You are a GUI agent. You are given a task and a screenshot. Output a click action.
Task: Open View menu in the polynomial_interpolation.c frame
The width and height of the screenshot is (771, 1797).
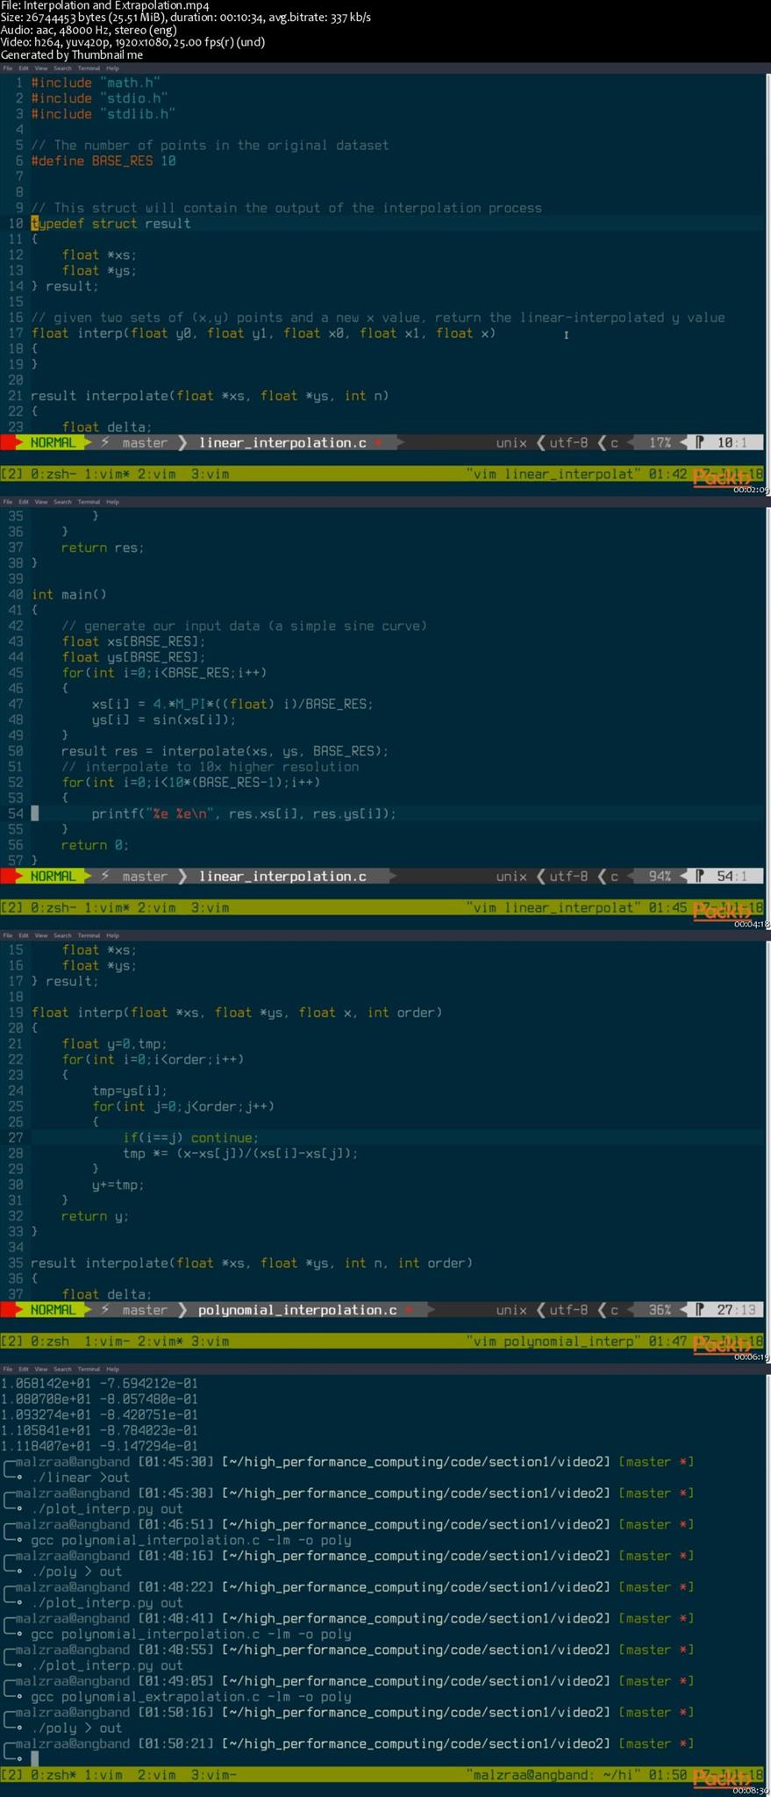coord(41,935)
